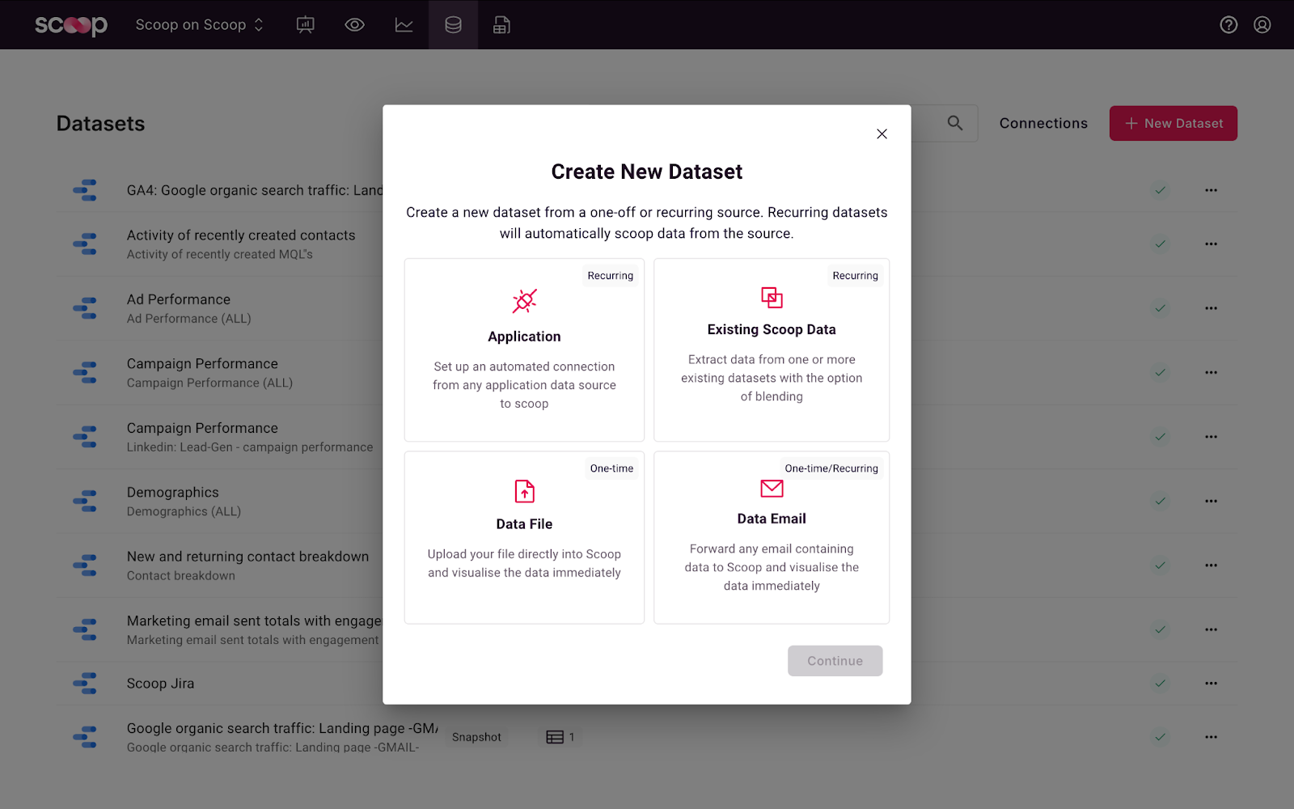Expand the Scoop on Scoop workspace switcher
Screen dimensions: 1294x809
click(x=199, y=25)
